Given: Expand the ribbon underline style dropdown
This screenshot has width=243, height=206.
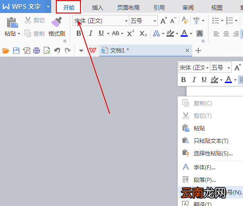Looking at the screenshot, I should pyautogui.click(x=108, y=33).
